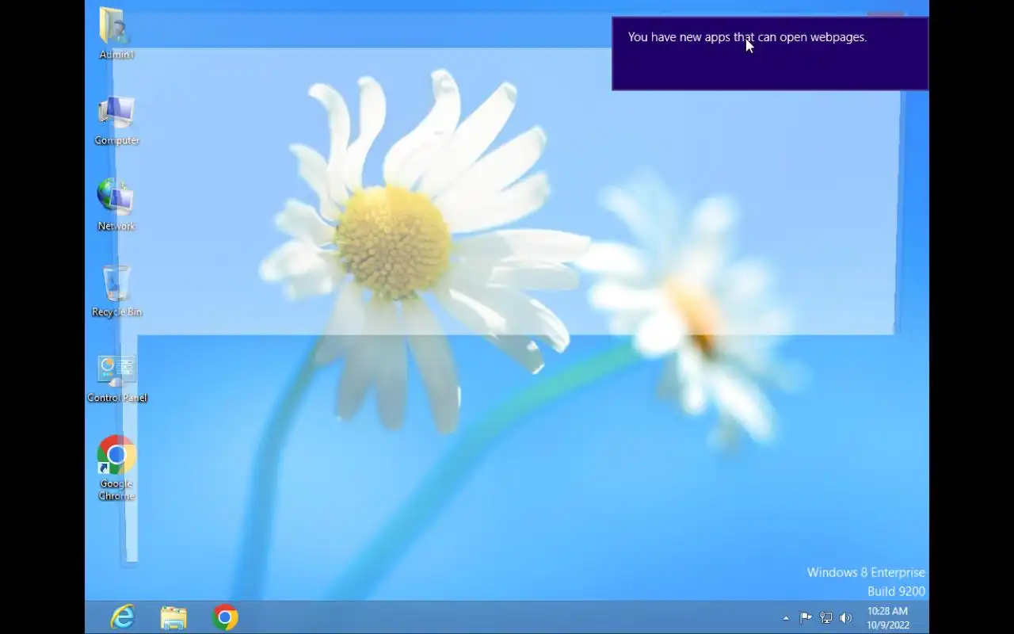Image resolution: width=1014 pixels, height=634 pixels.
Task: Select the Recycle Bin desktop icon
Action: [116, 291]
